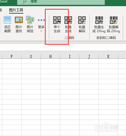Select column H header
The height and width of the screenshot is (136, 126).
pos(50,56)
